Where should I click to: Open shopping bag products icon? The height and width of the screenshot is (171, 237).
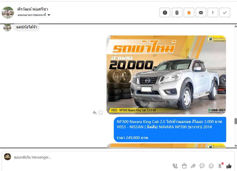184,166
